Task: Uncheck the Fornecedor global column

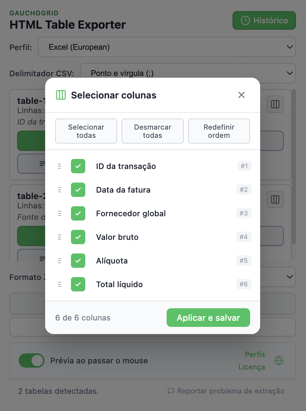Action: 78,213
